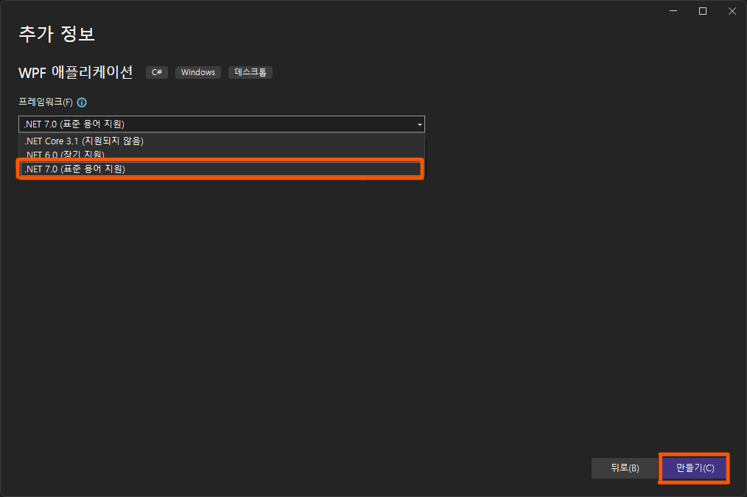The width and height of the screenshot is (747, 497).
Task: Pick .NET 7.0 (표준 용어 지원) in list
Action: coord(220,169)
